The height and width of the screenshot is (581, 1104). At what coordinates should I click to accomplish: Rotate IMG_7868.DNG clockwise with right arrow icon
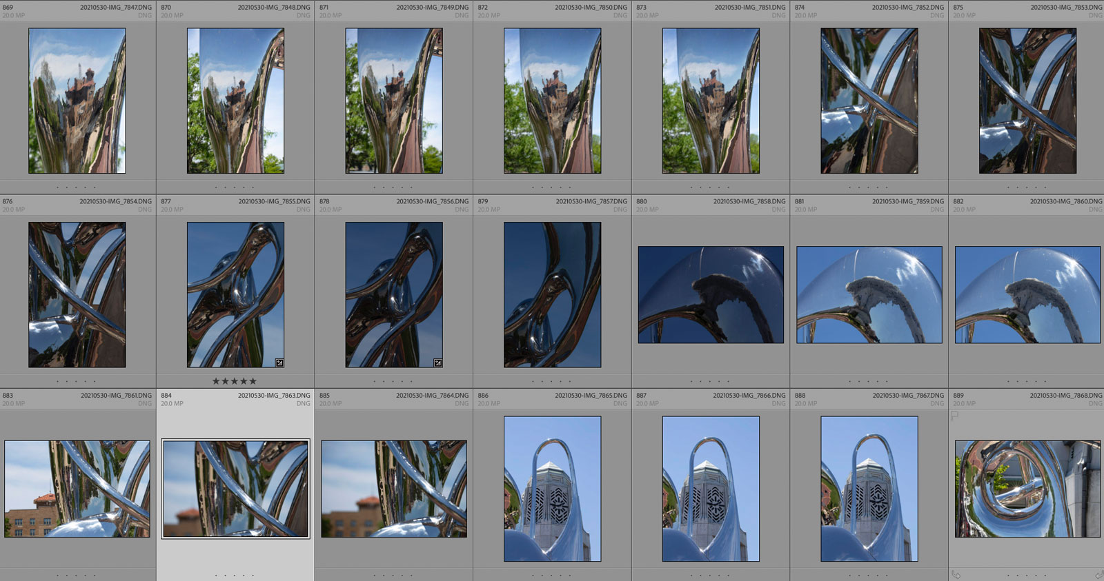[1098, 574]
